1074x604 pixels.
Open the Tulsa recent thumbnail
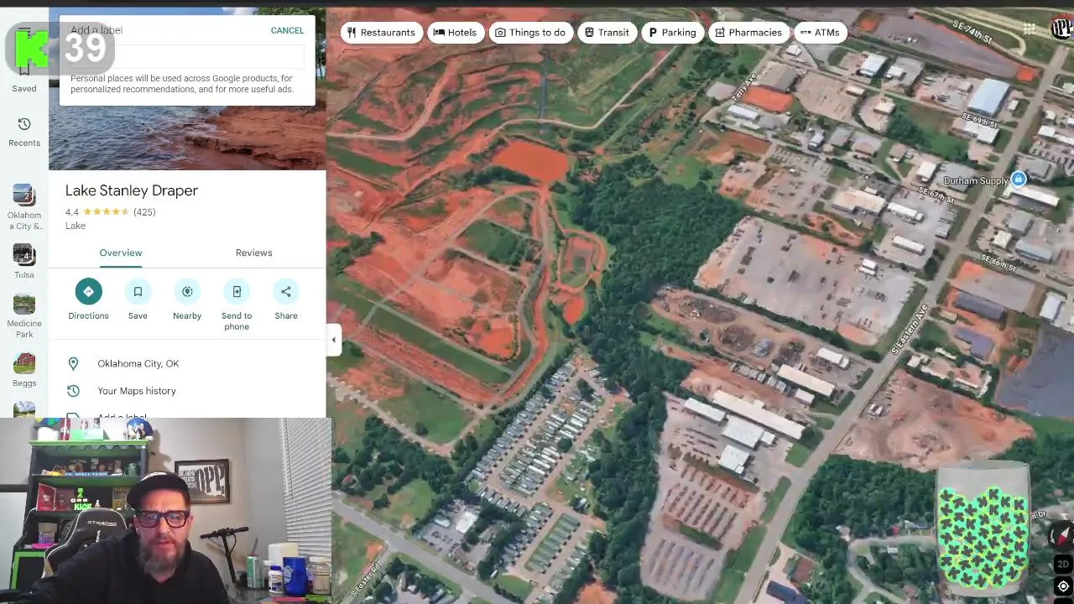pos(23,254)
